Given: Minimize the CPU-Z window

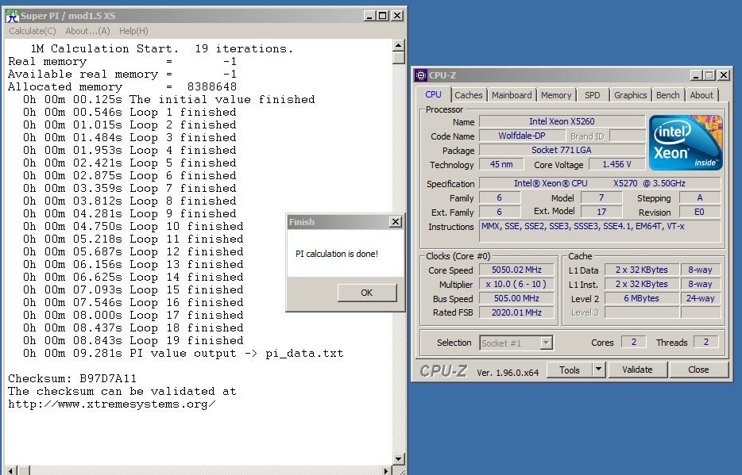Looking at the screenshot, I should pyautogui.click(x=696, y=75).
